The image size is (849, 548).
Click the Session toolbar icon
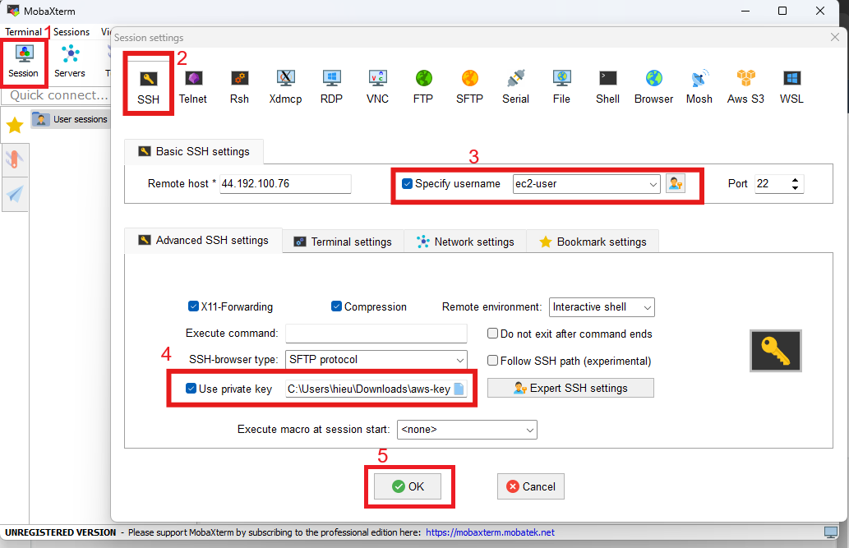coord(24,62)
